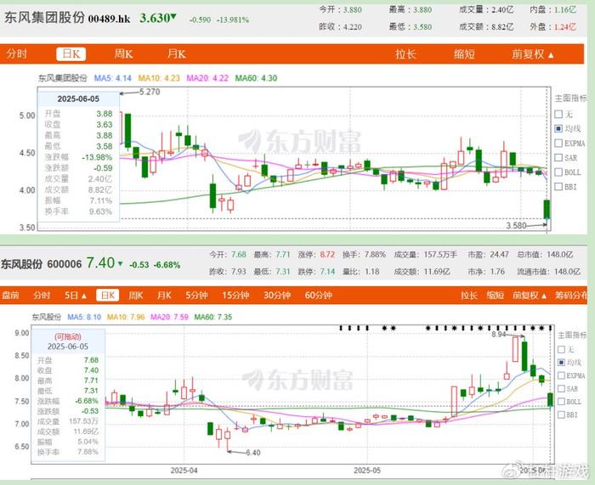The height and width of the screenshot is (485, 595).
Task: Switch to 分时 tab in 00489.hk chart
Action: (17, 54)
